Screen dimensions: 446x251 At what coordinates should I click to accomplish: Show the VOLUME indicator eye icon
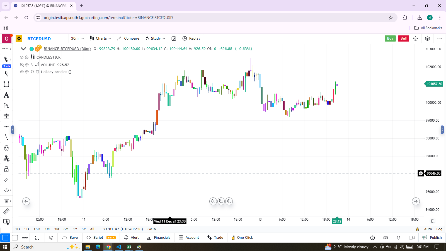click(x=21, y=65)
